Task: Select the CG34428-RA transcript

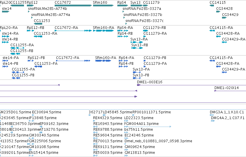Action: pyautogui.click(x=219, y=36)
